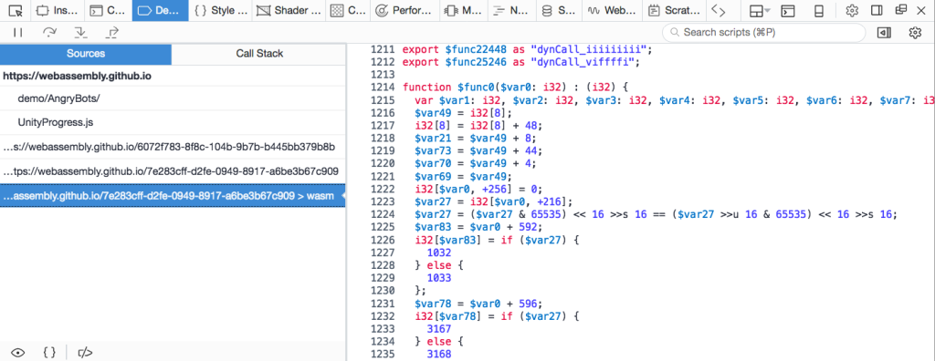Image resolution: width=935 pixels, height=361 pixels.
Task: Toggle the split console button
Action: pos(788,10)
